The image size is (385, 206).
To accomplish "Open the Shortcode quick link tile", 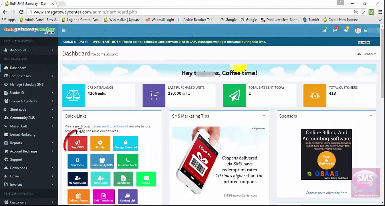I will pos(77,161).
